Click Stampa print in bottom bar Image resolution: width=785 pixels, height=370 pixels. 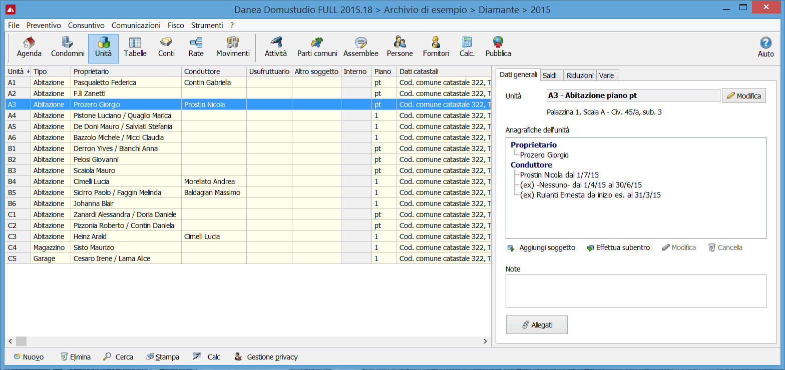click(x=162, y=357)
